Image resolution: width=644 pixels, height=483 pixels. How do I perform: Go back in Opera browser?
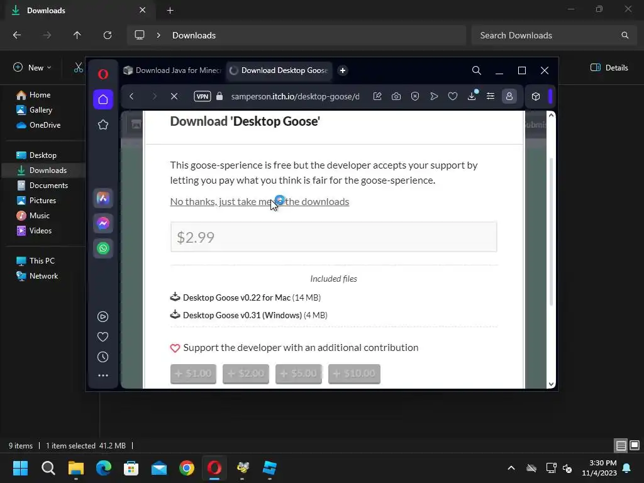(x=131, y=96)
